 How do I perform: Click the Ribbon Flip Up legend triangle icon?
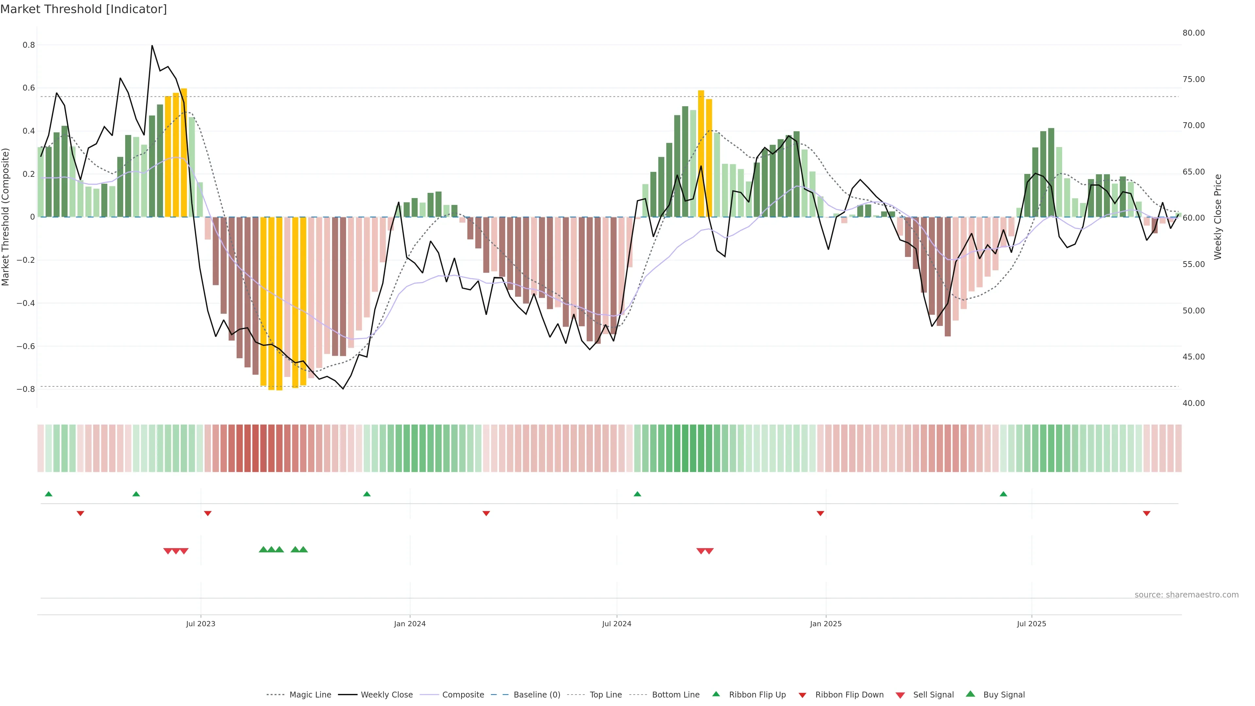tap(716, 694)
